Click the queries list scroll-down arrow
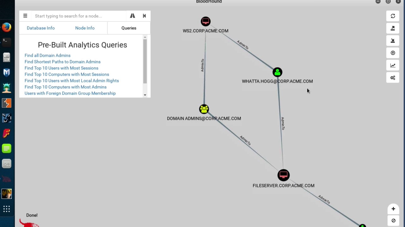The height and width of the screenshot is (227, 405). (x=145, y=95)
